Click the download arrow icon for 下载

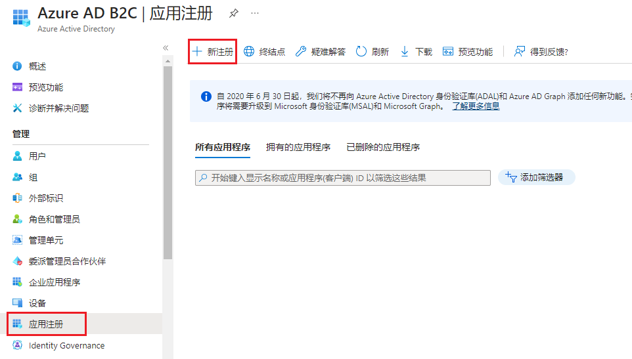pyautogui.click(x=405, y=51)
